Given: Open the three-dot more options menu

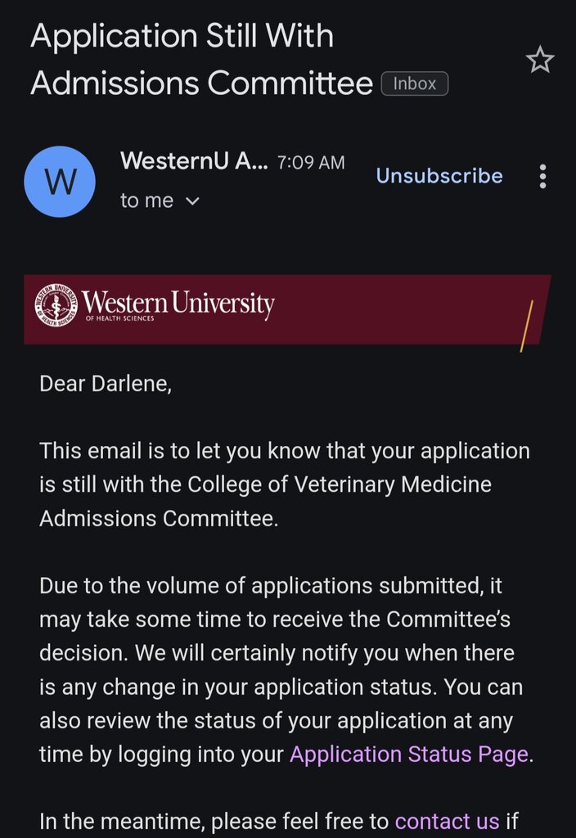Looking at the screenshot, I should 542,177.
